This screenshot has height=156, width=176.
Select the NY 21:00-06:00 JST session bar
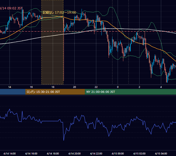[x=130, y=92]
